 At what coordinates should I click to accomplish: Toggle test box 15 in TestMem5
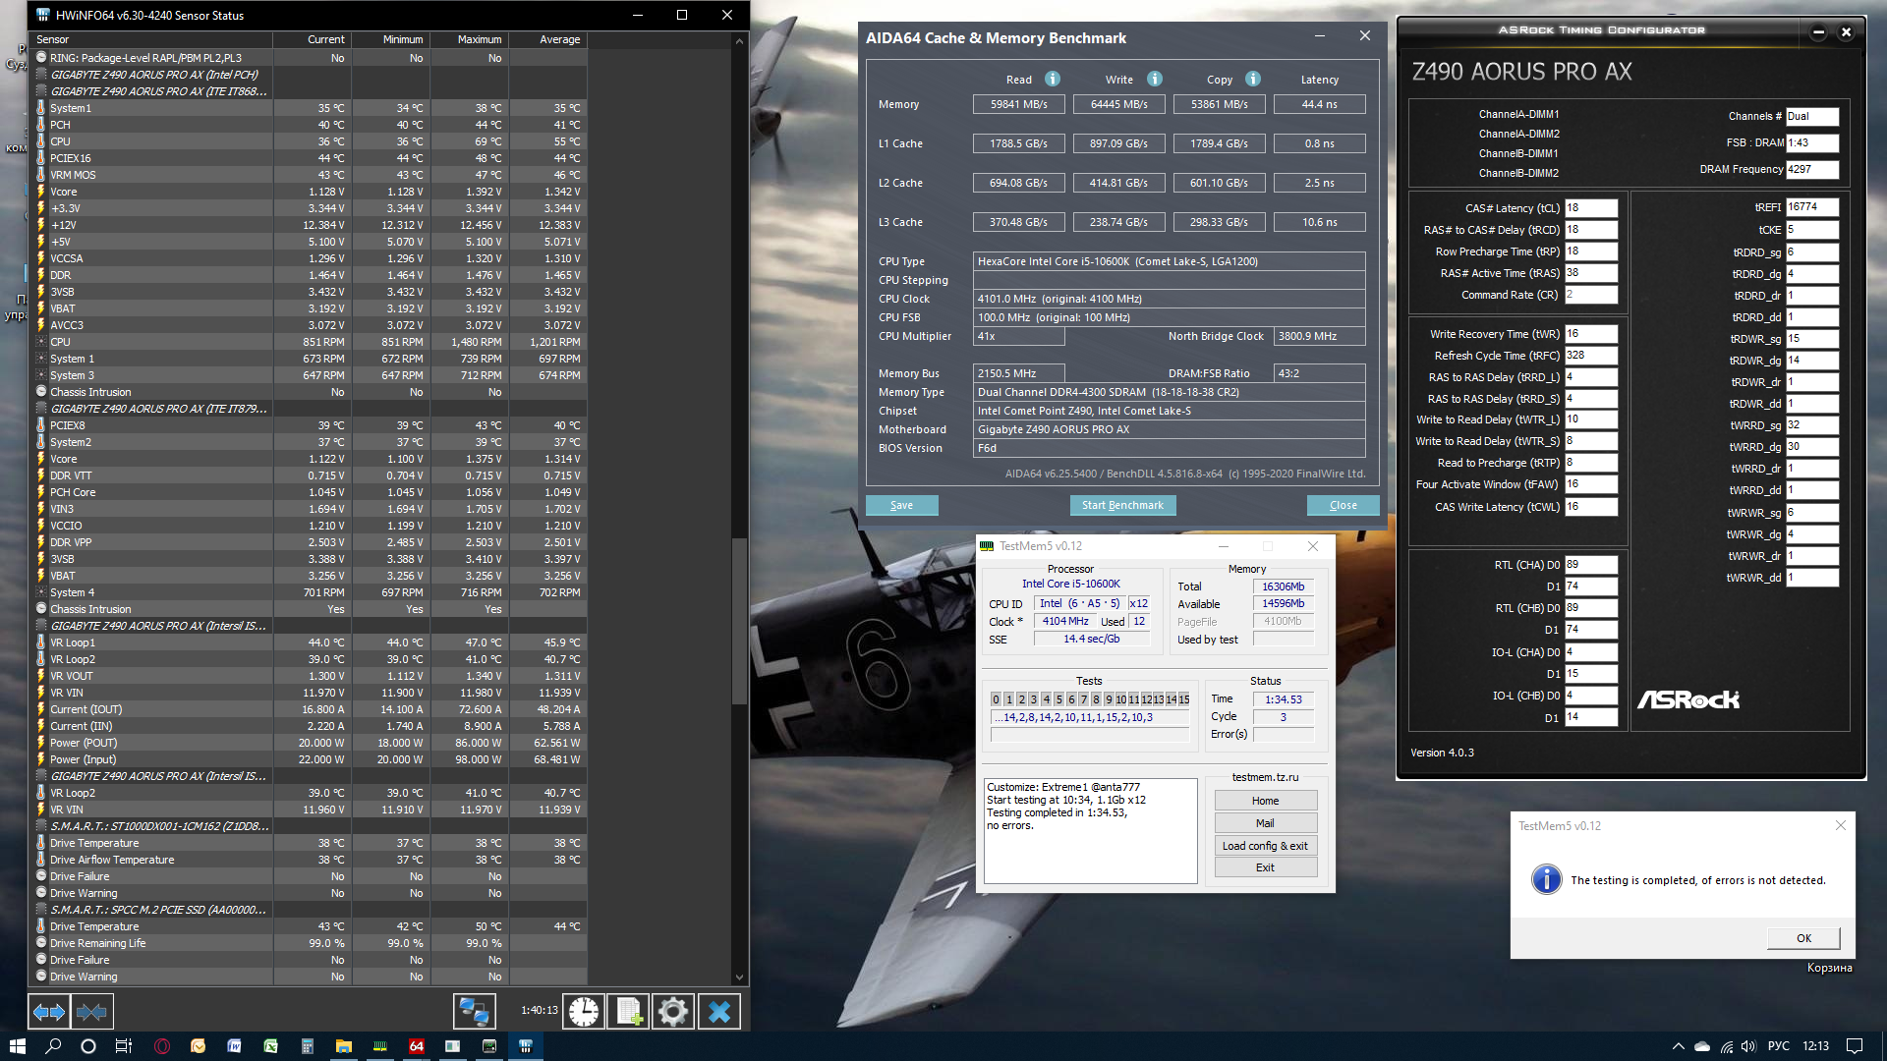coord(1184,699)
